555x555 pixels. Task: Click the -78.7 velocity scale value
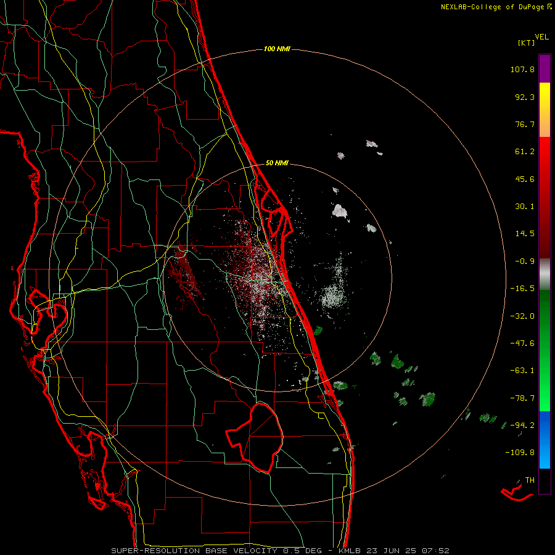[x=522, y=398]
